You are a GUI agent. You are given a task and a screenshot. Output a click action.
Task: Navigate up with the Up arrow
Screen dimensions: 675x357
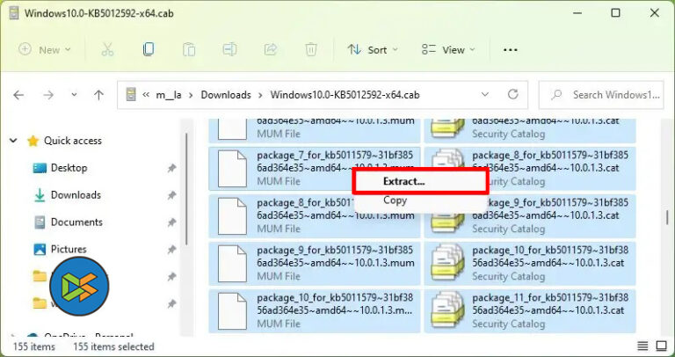tap(98, 95)
